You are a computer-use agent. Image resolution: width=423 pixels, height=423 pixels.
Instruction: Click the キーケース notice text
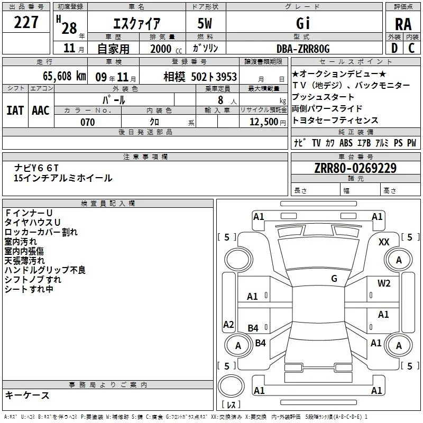[27, 395]
